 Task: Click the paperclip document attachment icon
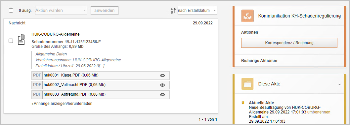coord(21,40)
